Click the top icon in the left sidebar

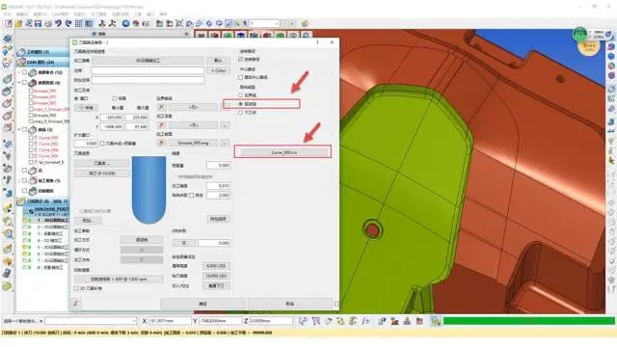click(x=7, y=39)
